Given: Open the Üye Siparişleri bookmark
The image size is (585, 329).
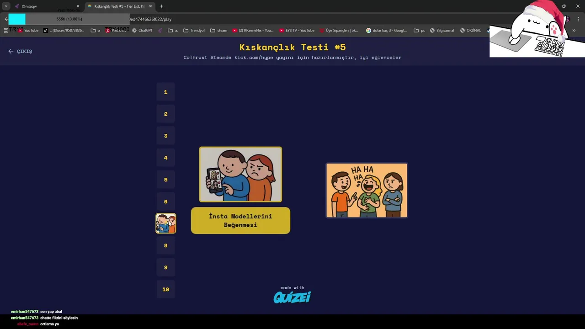Looking at the screenshot, I should [339, 31].
